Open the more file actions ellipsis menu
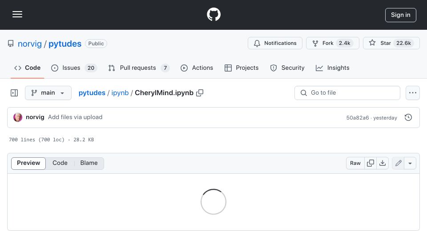The width and height of the screenshot is (427, 240). point(413,93)
